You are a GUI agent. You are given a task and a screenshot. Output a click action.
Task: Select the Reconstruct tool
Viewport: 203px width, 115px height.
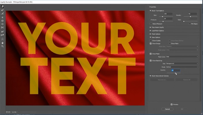point(2,10)
